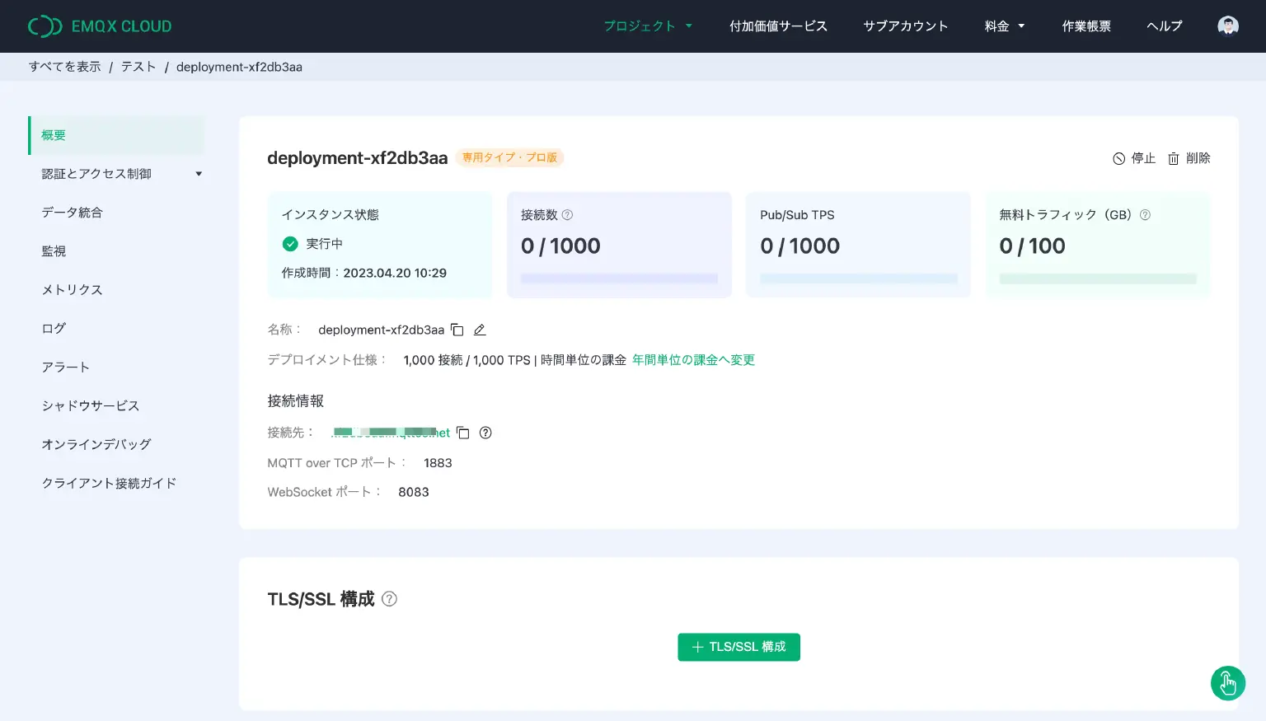The height and width of the screenshot is (721, 1266).
Task: Click the EMQX CLOUD logo
Action: click(x=99, y=26)
